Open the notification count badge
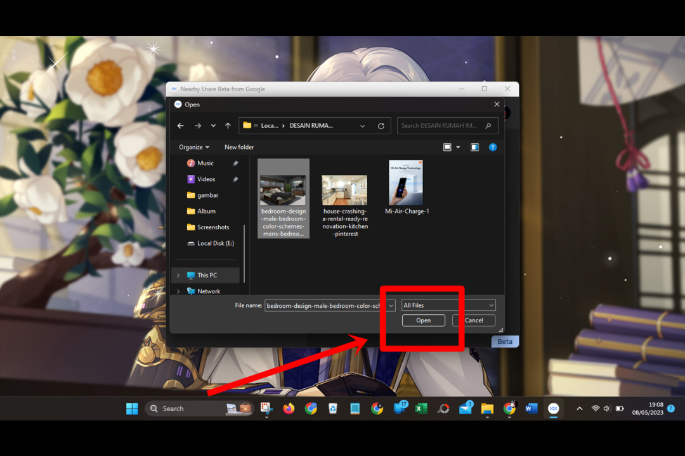 pyautogui.click(x=672, y=409)
